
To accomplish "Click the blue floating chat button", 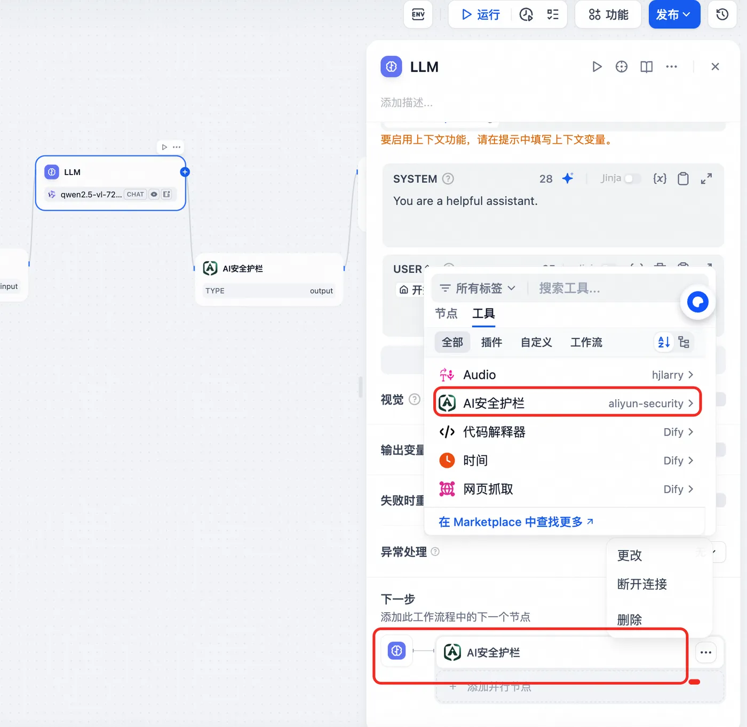I will coord(698,302).
